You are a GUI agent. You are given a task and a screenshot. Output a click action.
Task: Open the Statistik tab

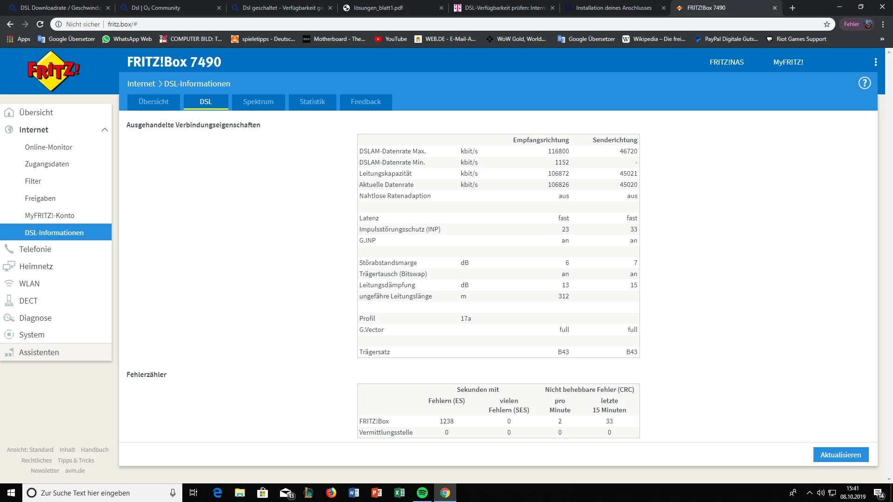[312, 102]
